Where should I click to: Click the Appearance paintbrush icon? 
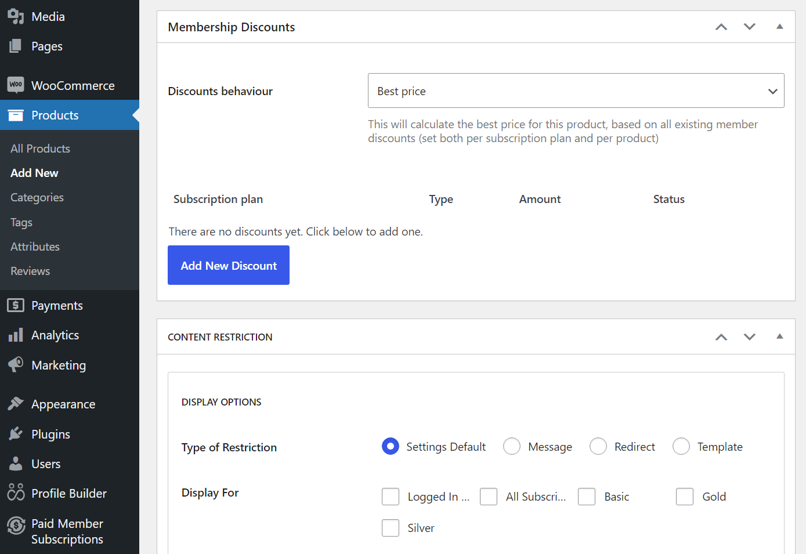16,404
